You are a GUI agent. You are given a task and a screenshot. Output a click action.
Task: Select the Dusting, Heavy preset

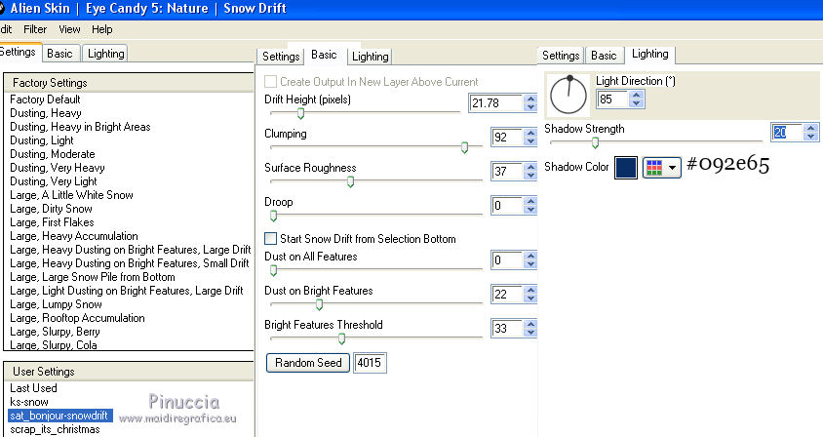[x=46, y=113]
